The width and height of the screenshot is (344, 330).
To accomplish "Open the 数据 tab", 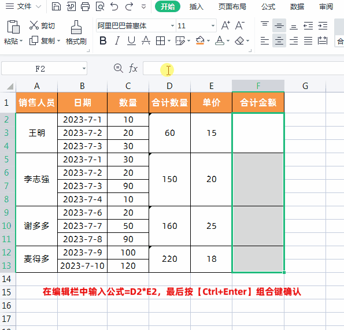I will [x=297, y=7].
